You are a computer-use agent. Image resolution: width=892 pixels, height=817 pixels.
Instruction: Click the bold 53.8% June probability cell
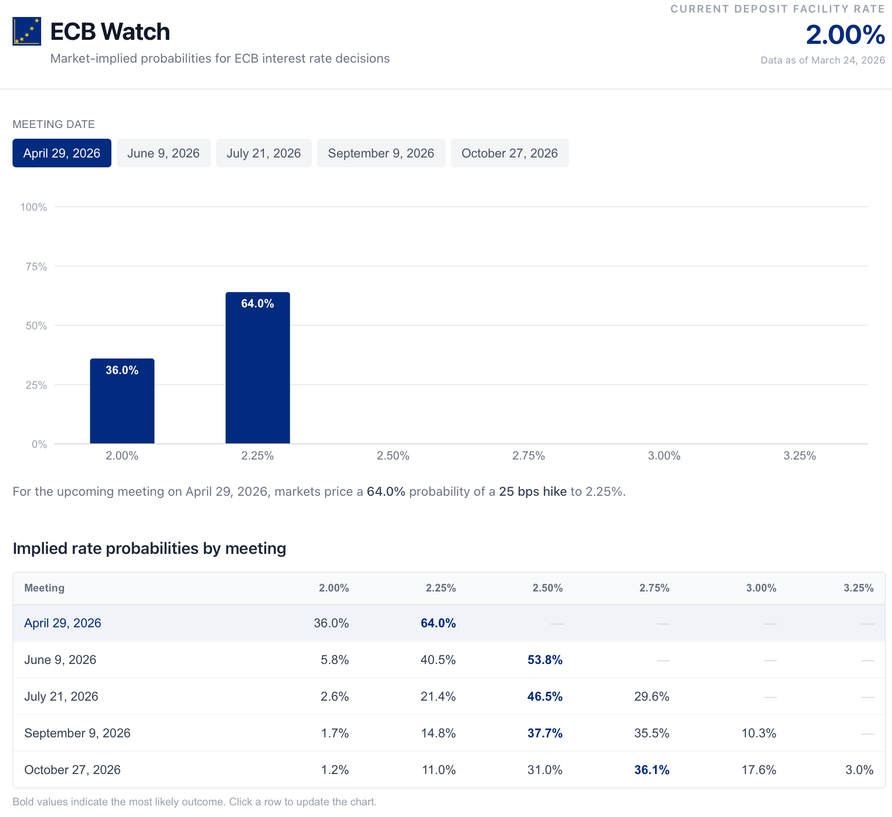[x=544, y=660]
